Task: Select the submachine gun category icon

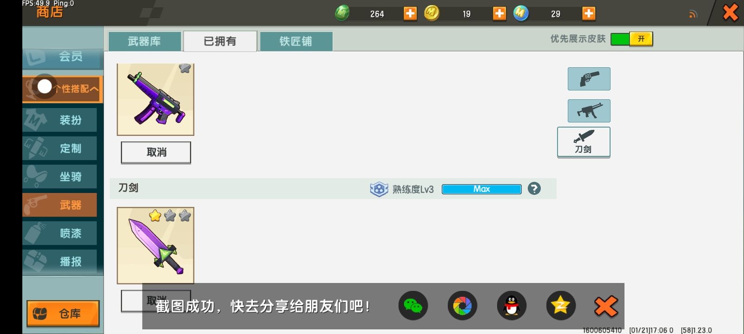Action: [x=589, y=111]
